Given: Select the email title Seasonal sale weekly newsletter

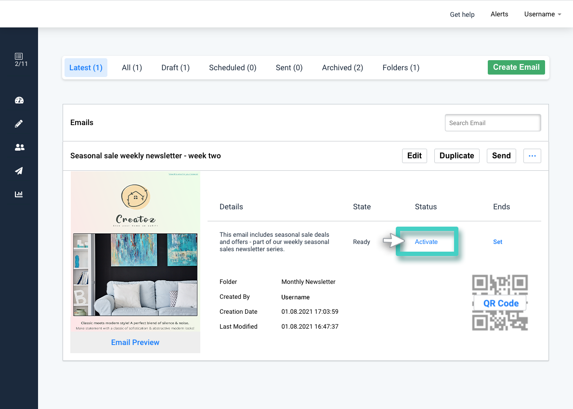Looking at the screenshot, I should 145,156.
